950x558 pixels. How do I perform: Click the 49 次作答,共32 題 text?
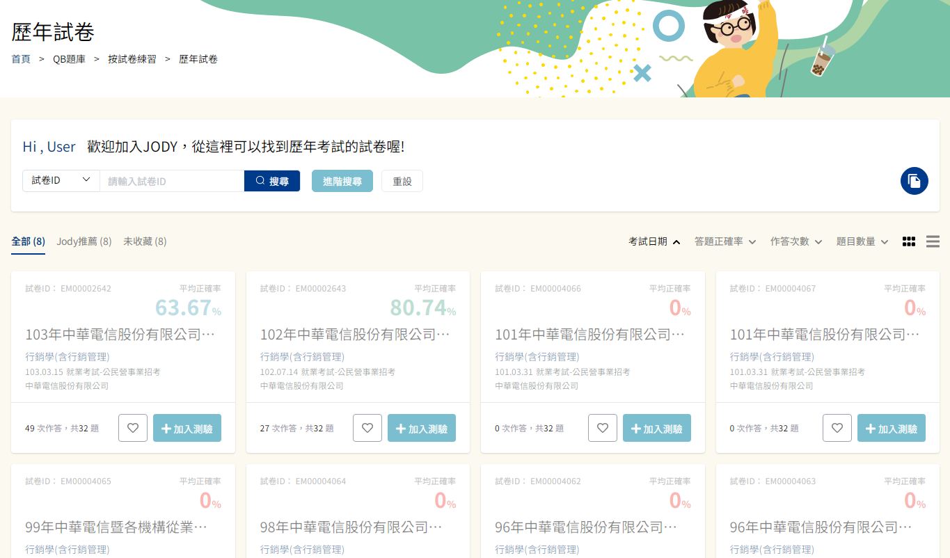(62, 429)
